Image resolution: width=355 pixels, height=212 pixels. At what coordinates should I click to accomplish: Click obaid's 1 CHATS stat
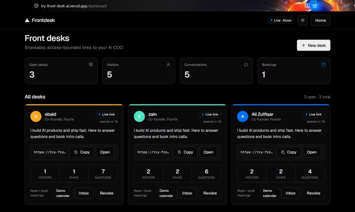click(x=74, y=174)
